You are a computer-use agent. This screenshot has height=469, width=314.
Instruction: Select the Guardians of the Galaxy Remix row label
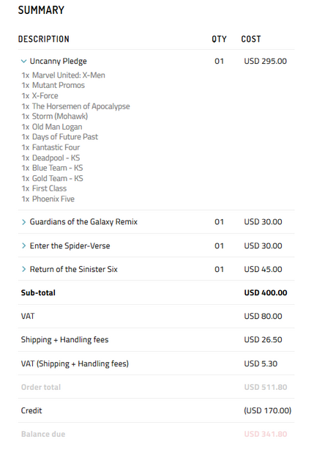tap(83, 222)
